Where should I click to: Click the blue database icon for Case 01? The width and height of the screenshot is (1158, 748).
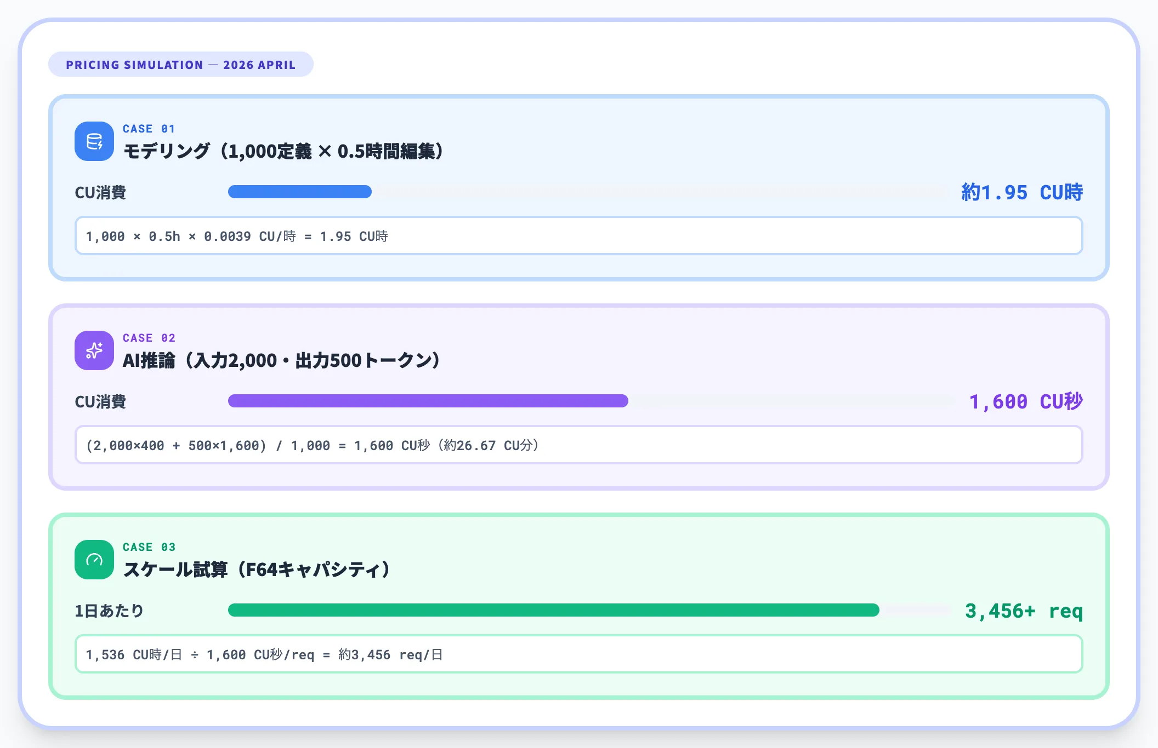(x=94, y=141)
